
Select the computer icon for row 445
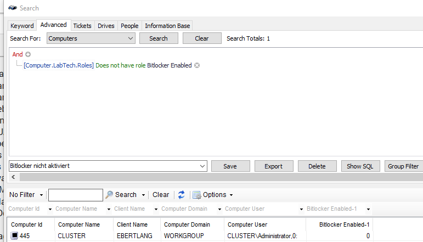(14, 235)
